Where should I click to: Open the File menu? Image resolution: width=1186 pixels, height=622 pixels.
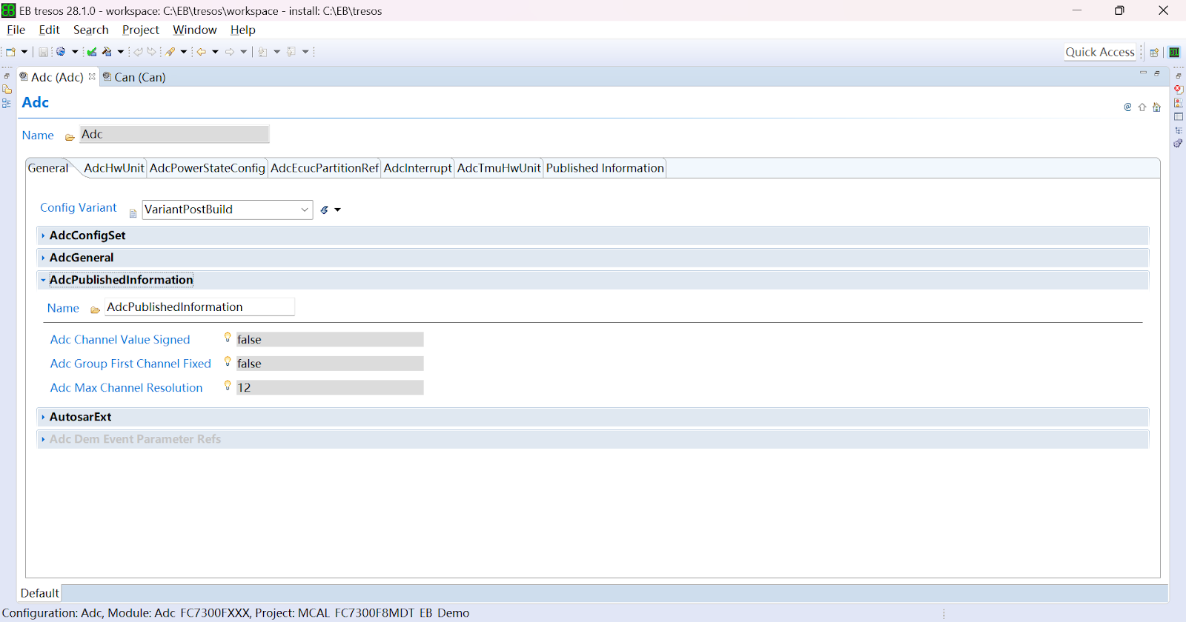pyautogui.click(x=16, y=30)
